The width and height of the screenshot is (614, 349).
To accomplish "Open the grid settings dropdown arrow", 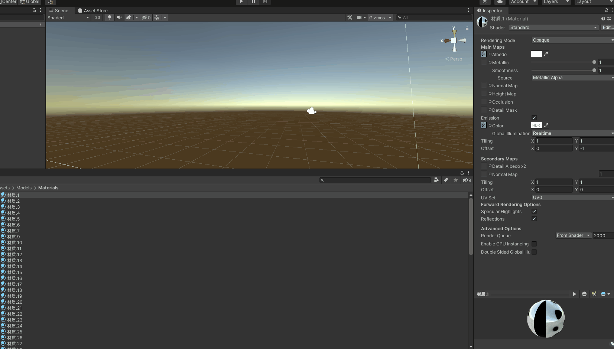I will [165, 17].
